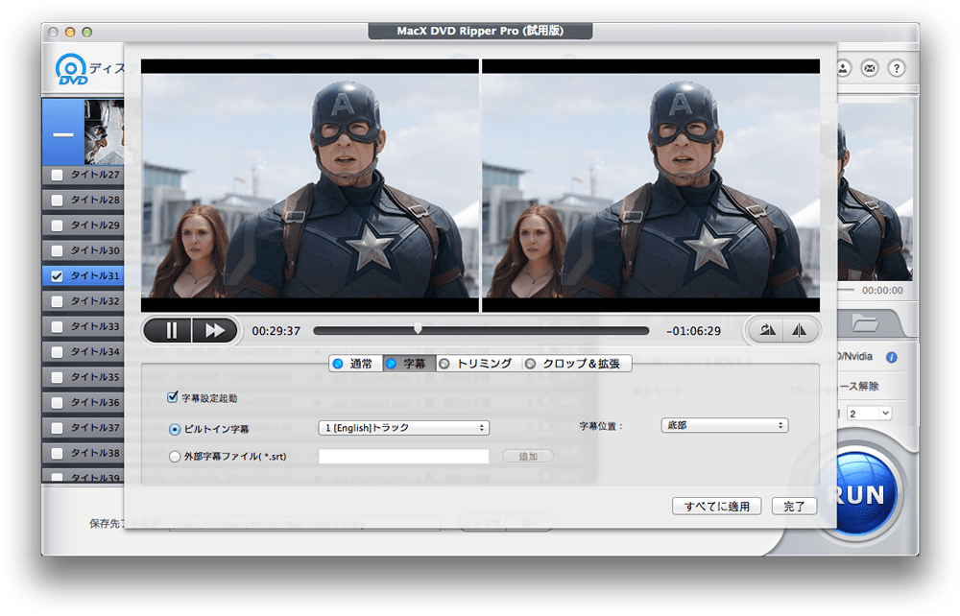This screenshot has height=616, width=960.
Task: Select ビルトイン字幕 radio button
Action: (x=175, y=430)
